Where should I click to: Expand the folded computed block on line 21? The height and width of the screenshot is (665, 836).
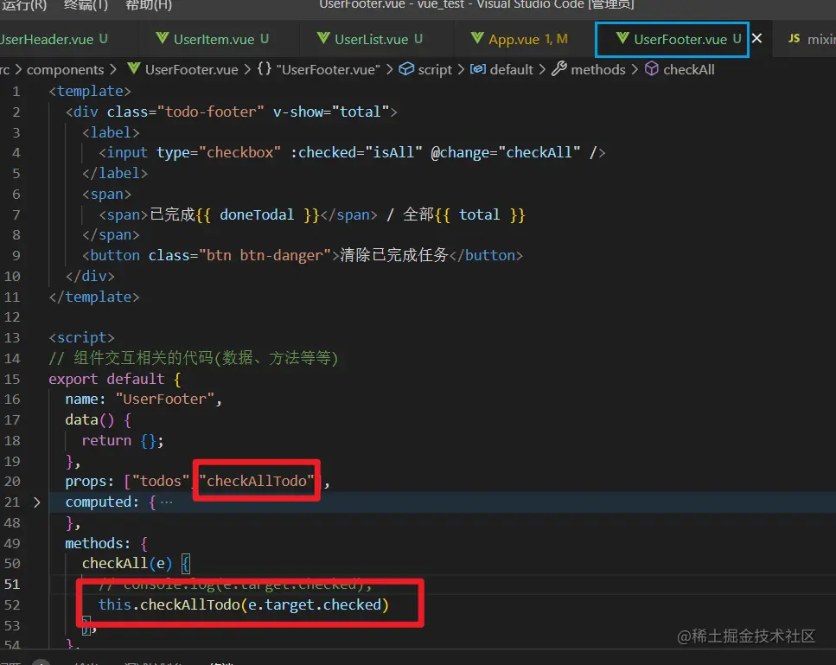point(37,502)
